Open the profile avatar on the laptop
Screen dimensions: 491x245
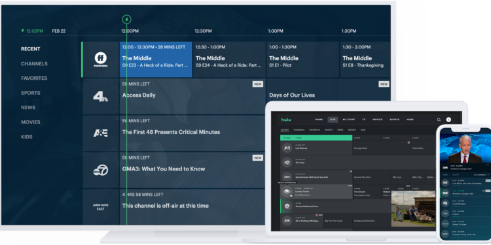point(448,120)
